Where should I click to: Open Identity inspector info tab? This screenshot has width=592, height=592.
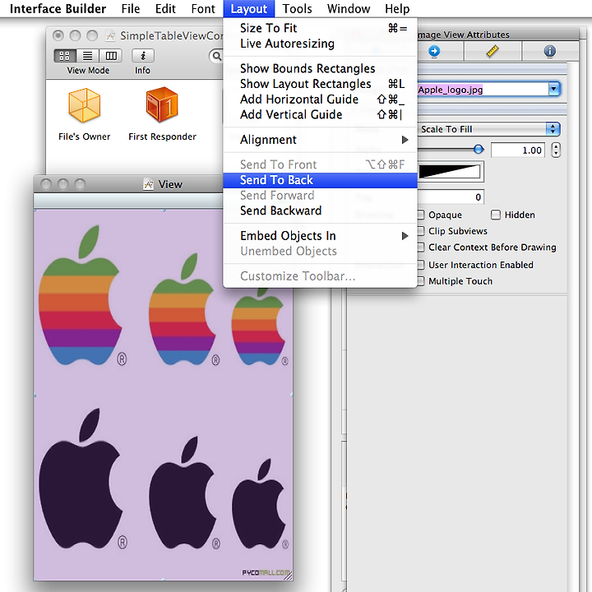coord(550,51)
